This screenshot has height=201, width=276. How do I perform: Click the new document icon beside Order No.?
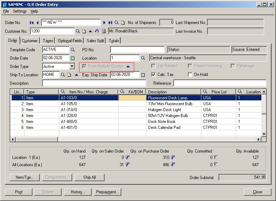coord(123,23)
